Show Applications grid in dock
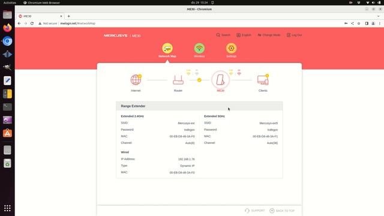This screenshot has width=384, height=216. (7, 208)
